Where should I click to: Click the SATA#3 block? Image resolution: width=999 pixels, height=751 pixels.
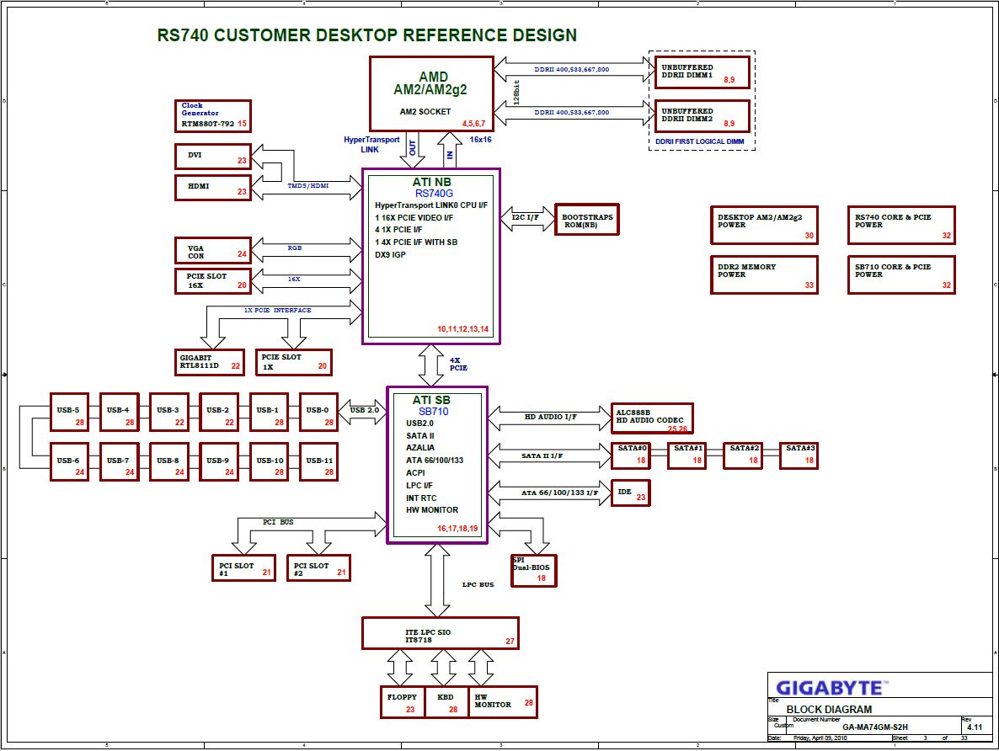click(799, 456)
